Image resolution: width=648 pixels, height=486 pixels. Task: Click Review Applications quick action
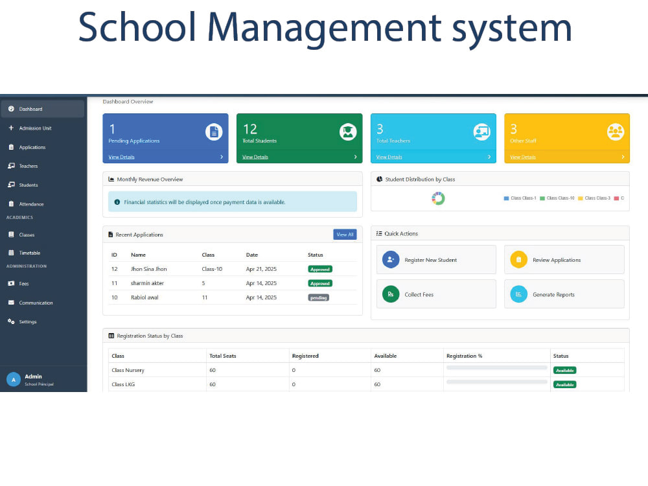(564, 260)
